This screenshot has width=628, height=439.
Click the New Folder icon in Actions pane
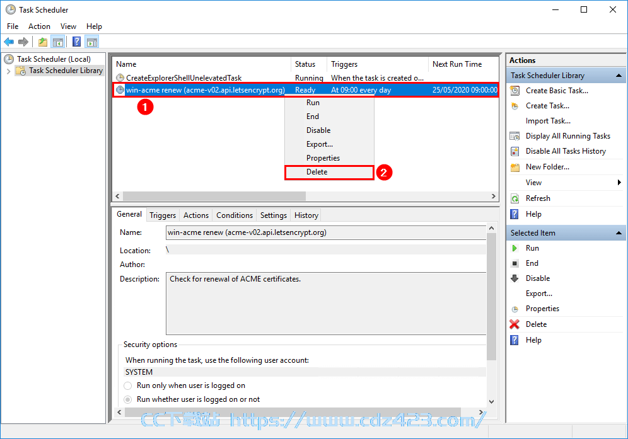pyautogui.click(x=515, y=167)
